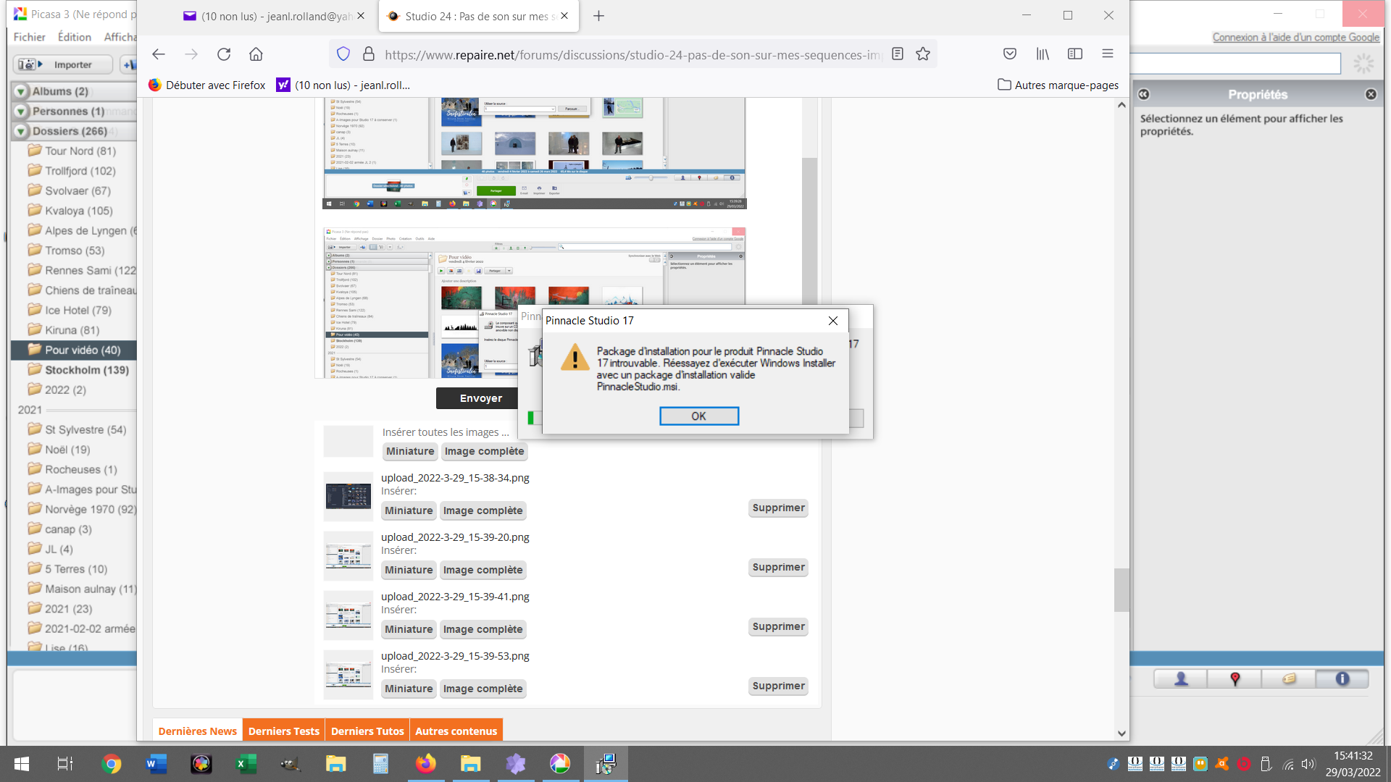The image size is (1391, 782).
Task: Insert upload_2022-3-29_15-38-34.png as Miniature
Action: click(409, 510)
